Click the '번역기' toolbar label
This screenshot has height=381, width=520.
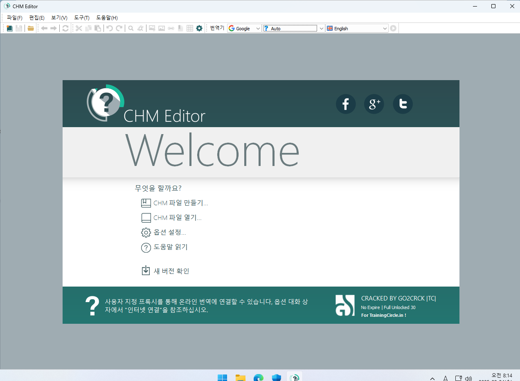[x=217, y=28]
